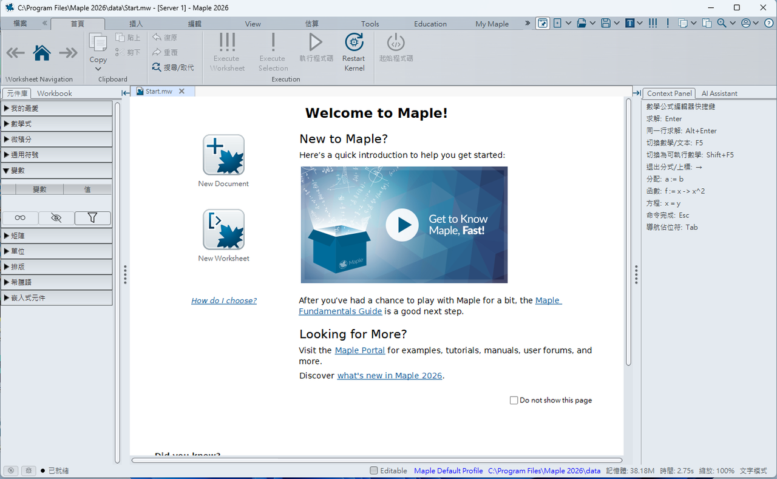This screenshot has width=777, height=479.
Task: Click the Home icon in Worksheet Navigation
Action: click(x=42, y=53)
